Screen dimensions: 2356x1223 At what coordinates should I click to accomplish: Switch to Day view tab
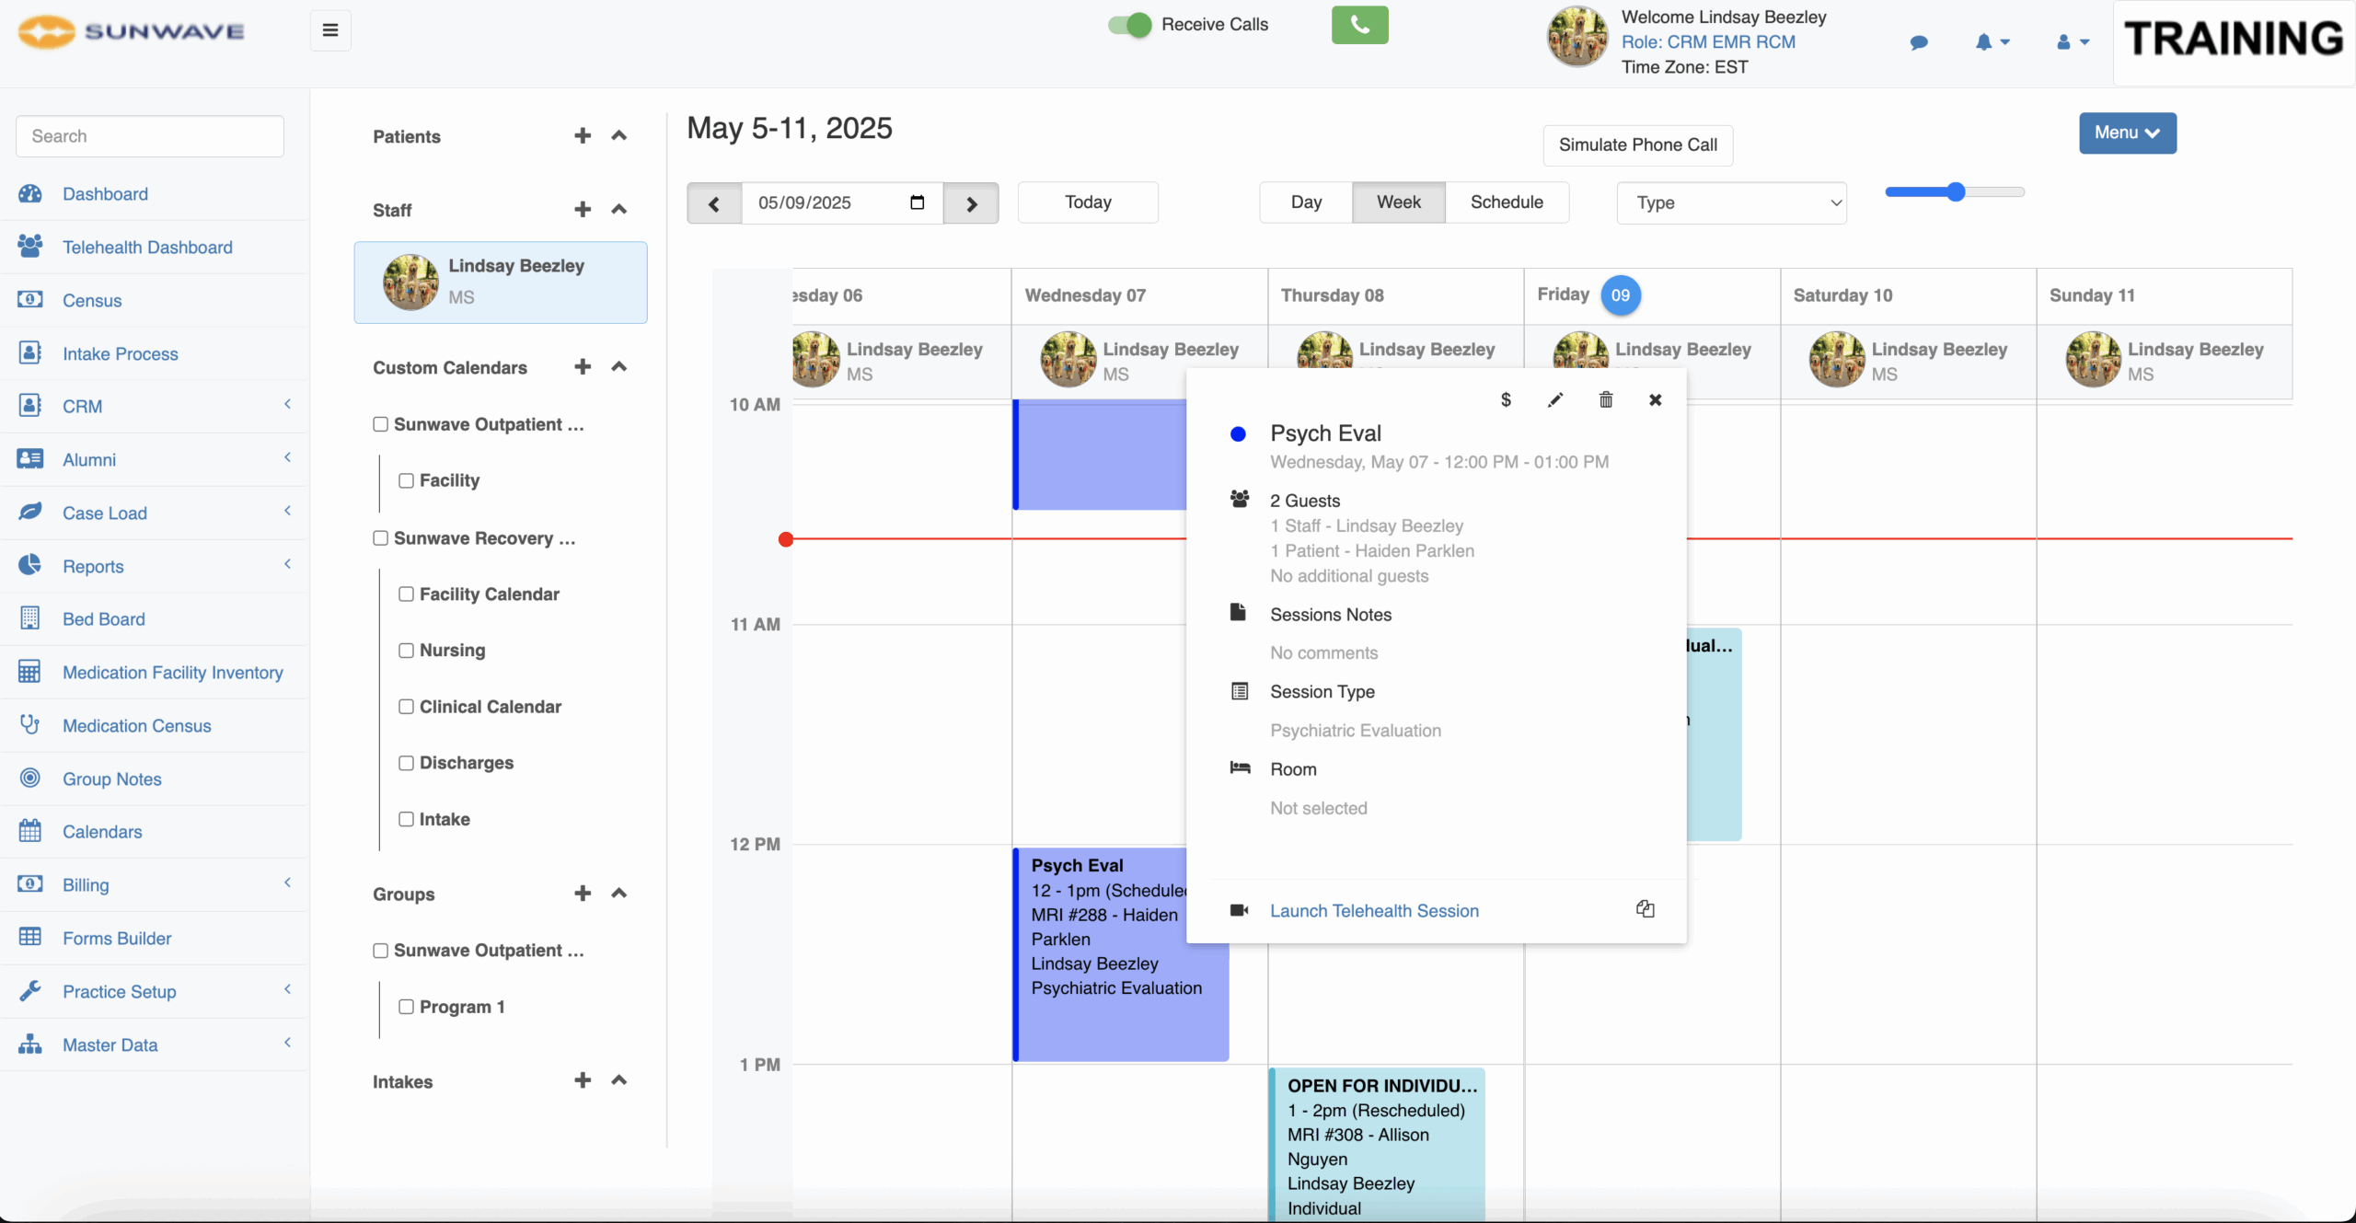click(x=1306, y=202)
